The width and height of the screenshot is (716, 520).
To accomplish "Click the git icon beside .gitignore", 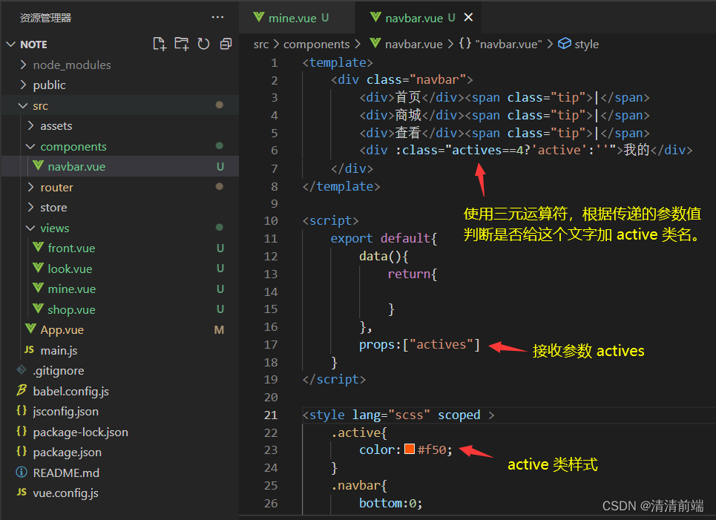I will tap(22, 370).
